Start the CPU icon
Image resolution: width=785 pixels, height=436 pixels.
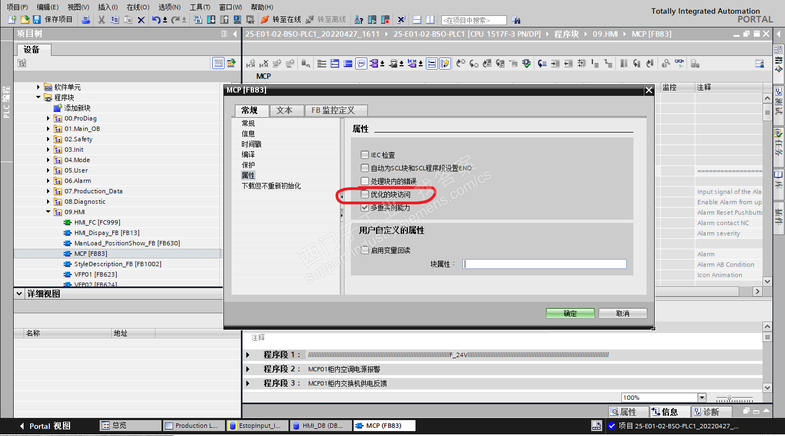point(372,20)
